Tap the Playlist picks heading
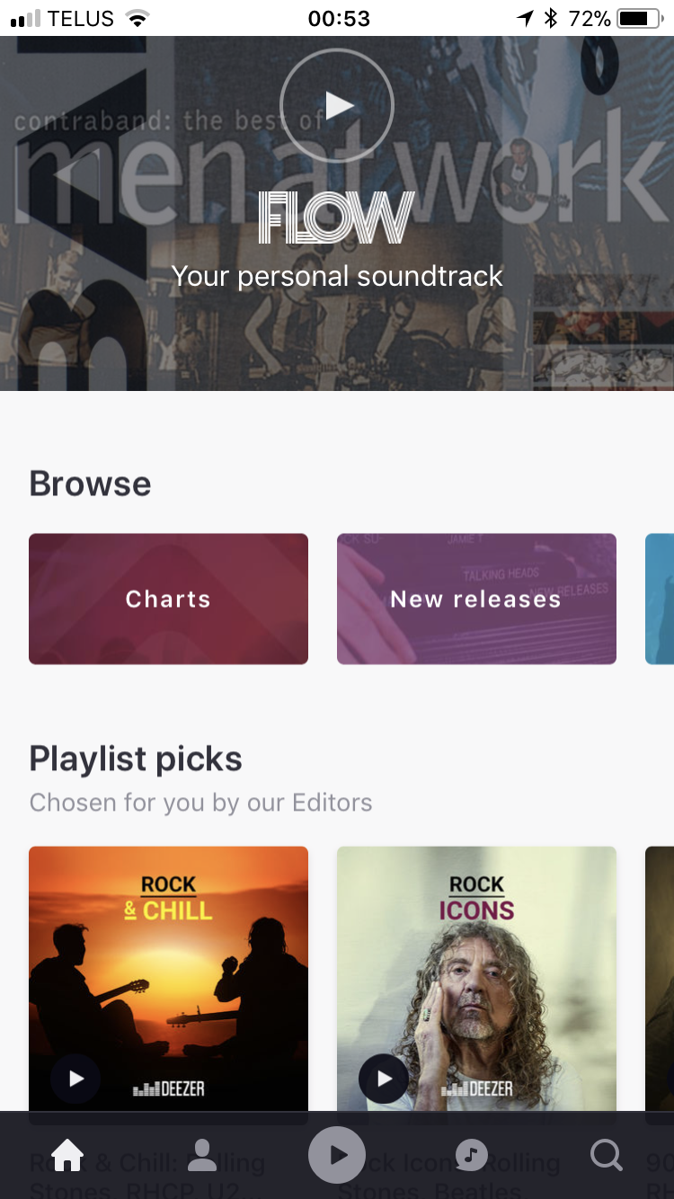The height and width of the screenshot is (1199, 674). (136, 759)
